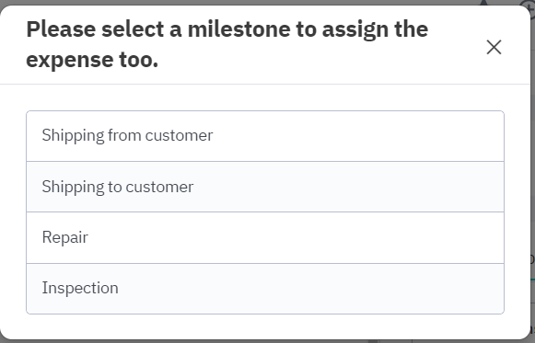Screen dimensions: 535x343
Task: Select the Shipping from customer milestone
Action: point(265,136)
